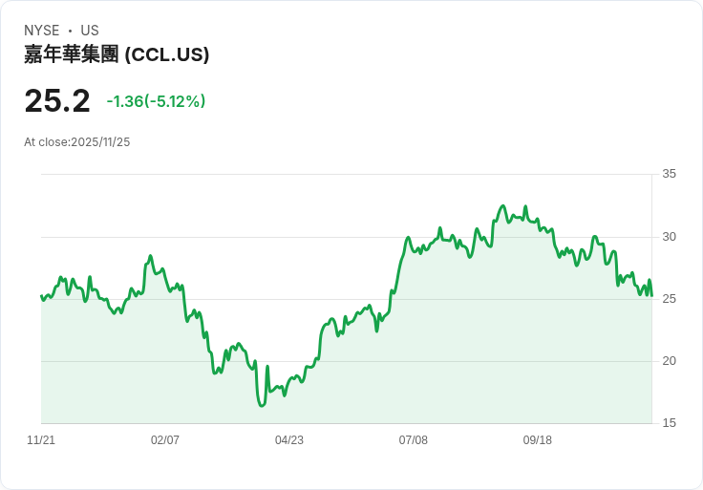Viewport: 703px width, 490px height.
Task: Click the rightmost end of the price line
Action: click(651, 295)
